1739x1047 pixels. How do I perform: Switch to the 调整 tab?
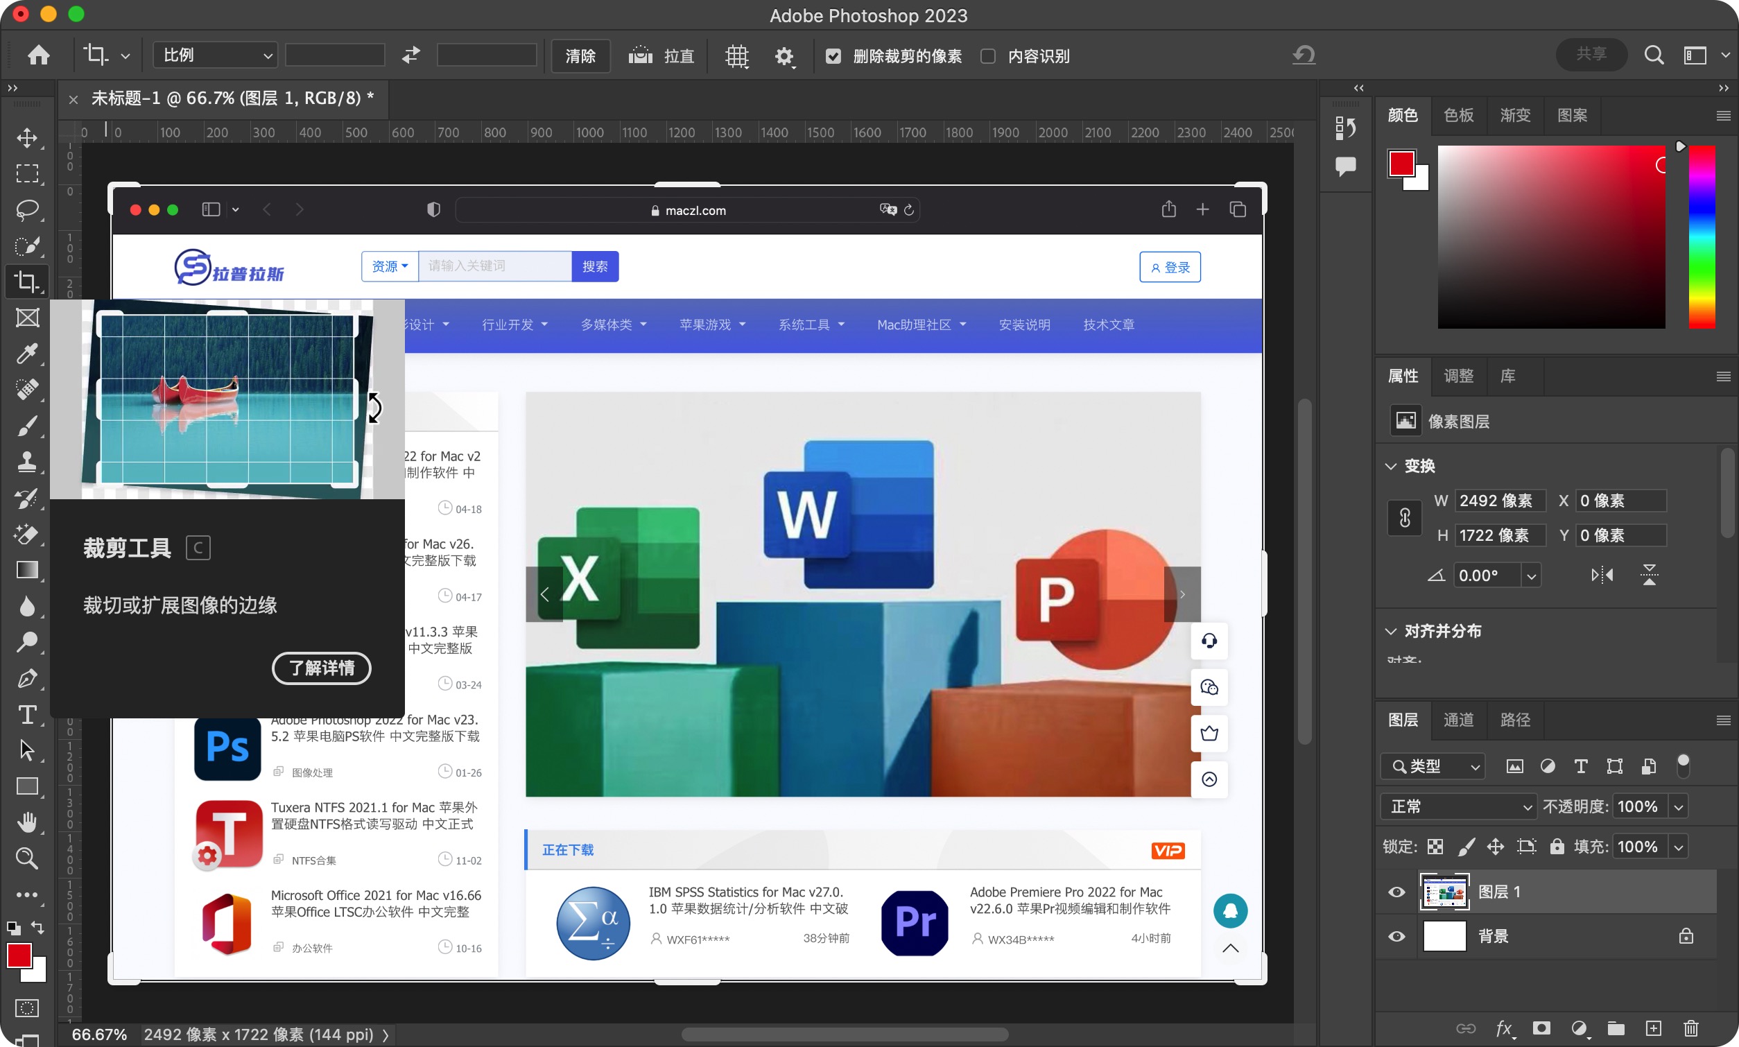point(1458,376)
